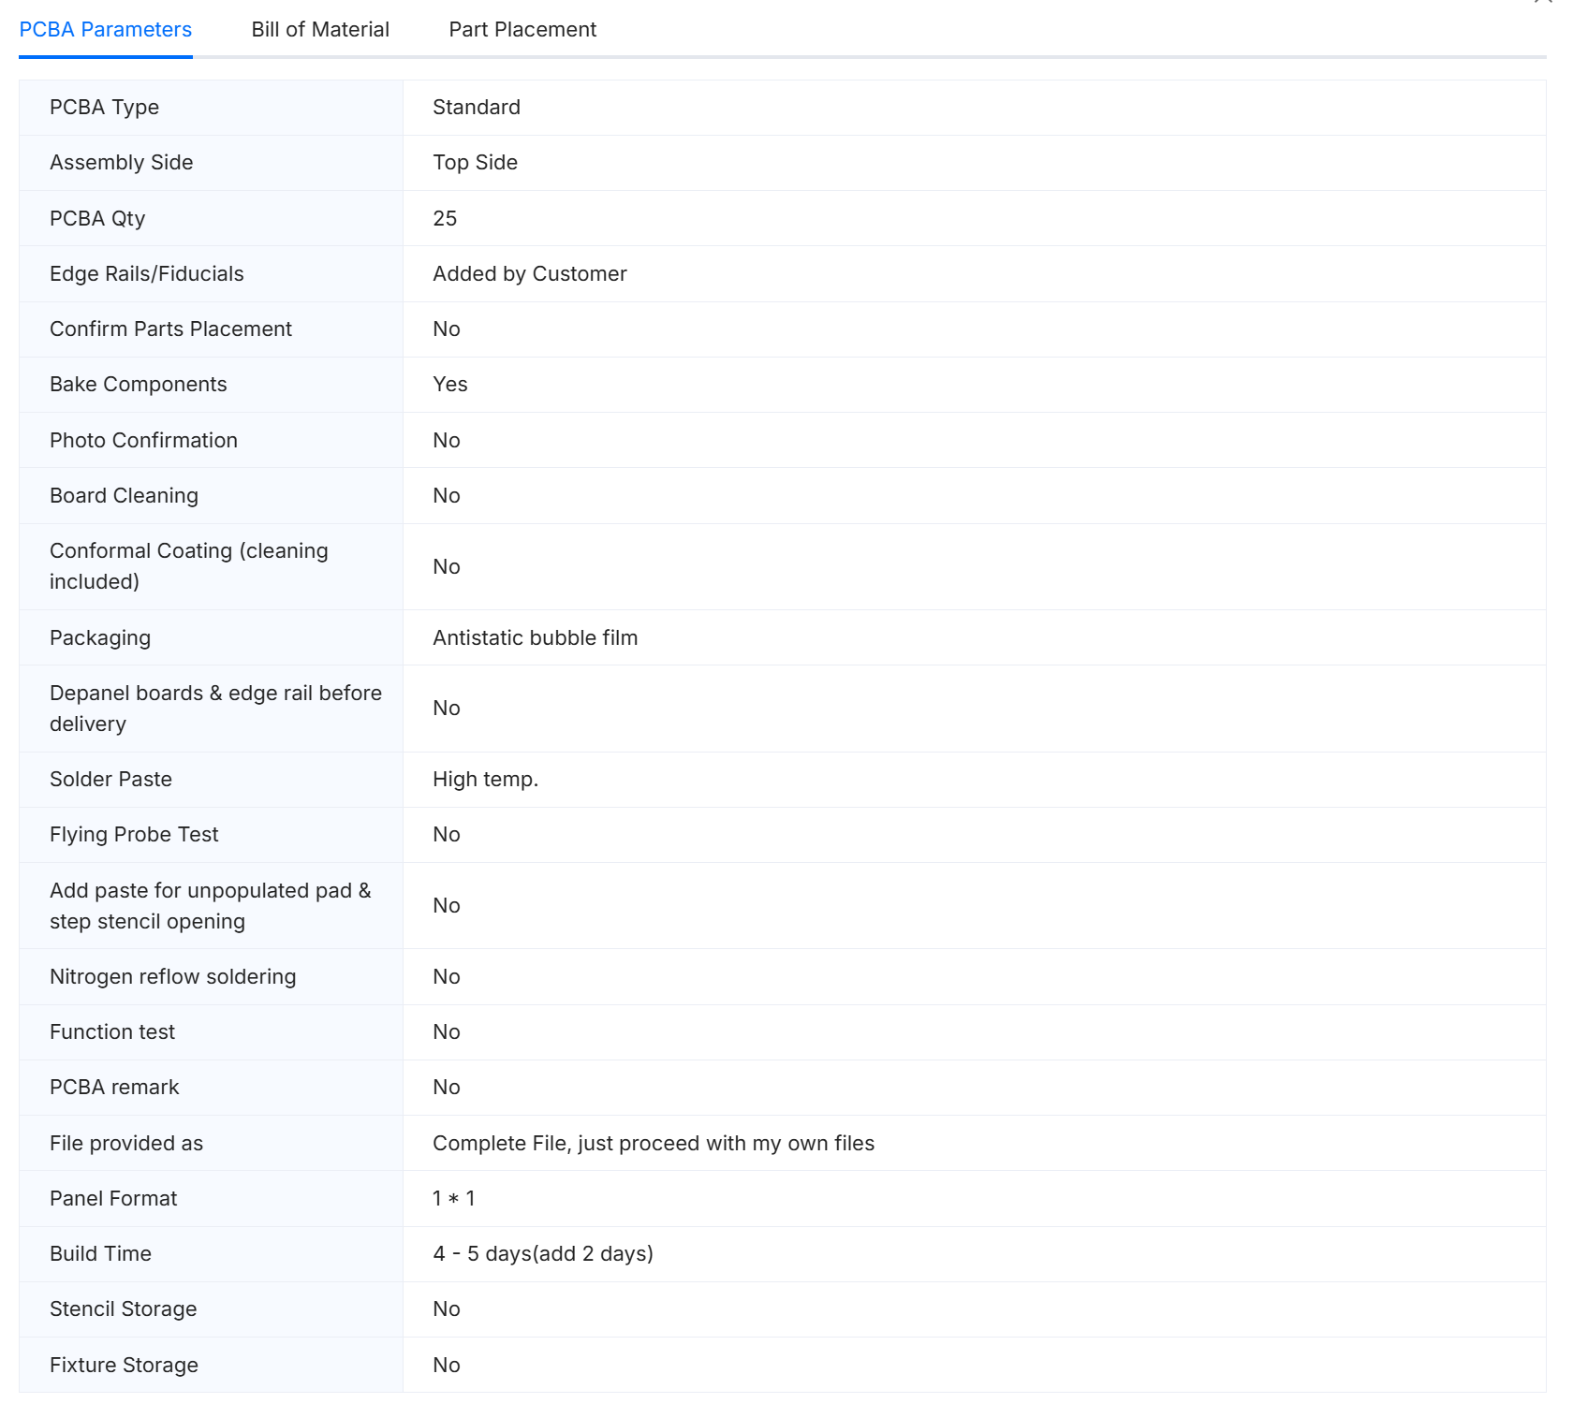Image resolution: width=1573 pixels, height=1418 pixels.
Task: Click the 'Antistatic bubble film' packaging value
Action: [x=535, y=638]
